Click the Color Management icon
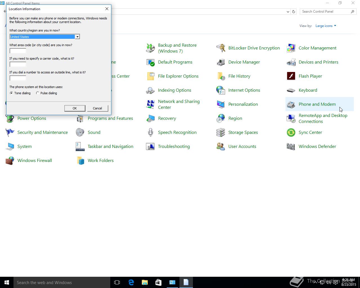360x288 pixels. click(291, 48)
